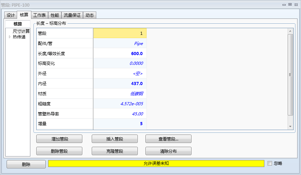This screenshot has width=301, height=175.
Task: Select the 配件/管 cell showing Pipe
Action: (120, 44)
